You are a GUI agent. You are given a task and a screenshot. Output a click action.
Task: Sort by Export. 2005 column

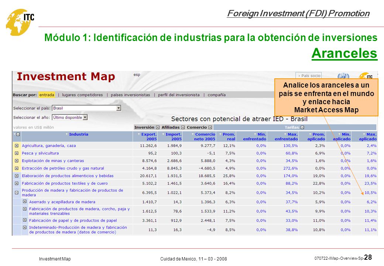click(x=149, y=137)
